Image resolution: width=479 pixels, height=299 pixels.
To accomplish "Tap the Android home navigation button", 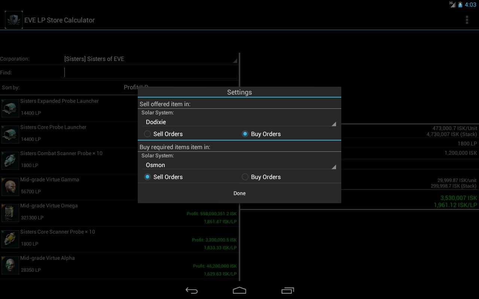I will 239,290.
